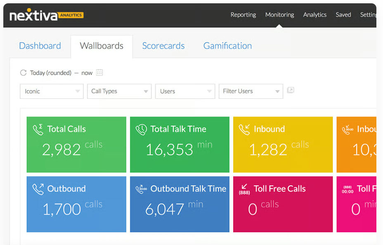Image resolution: width=383 pixels, height=245 pixels.
Task: Click the 2,982 calls value
Action: click(72, 149)
